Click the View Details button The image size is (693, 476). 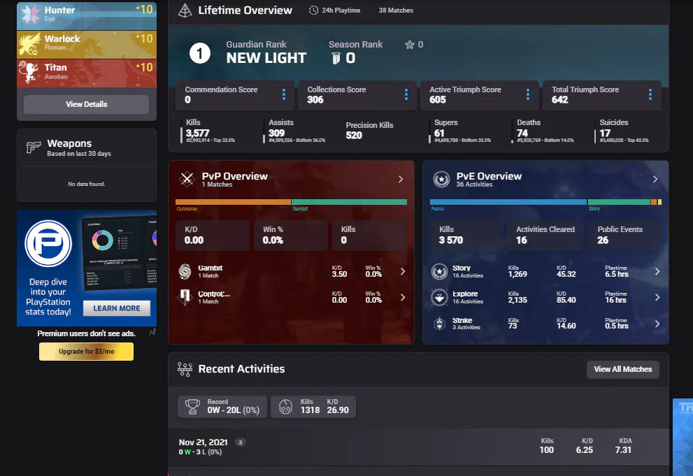[x=86, y=104]
